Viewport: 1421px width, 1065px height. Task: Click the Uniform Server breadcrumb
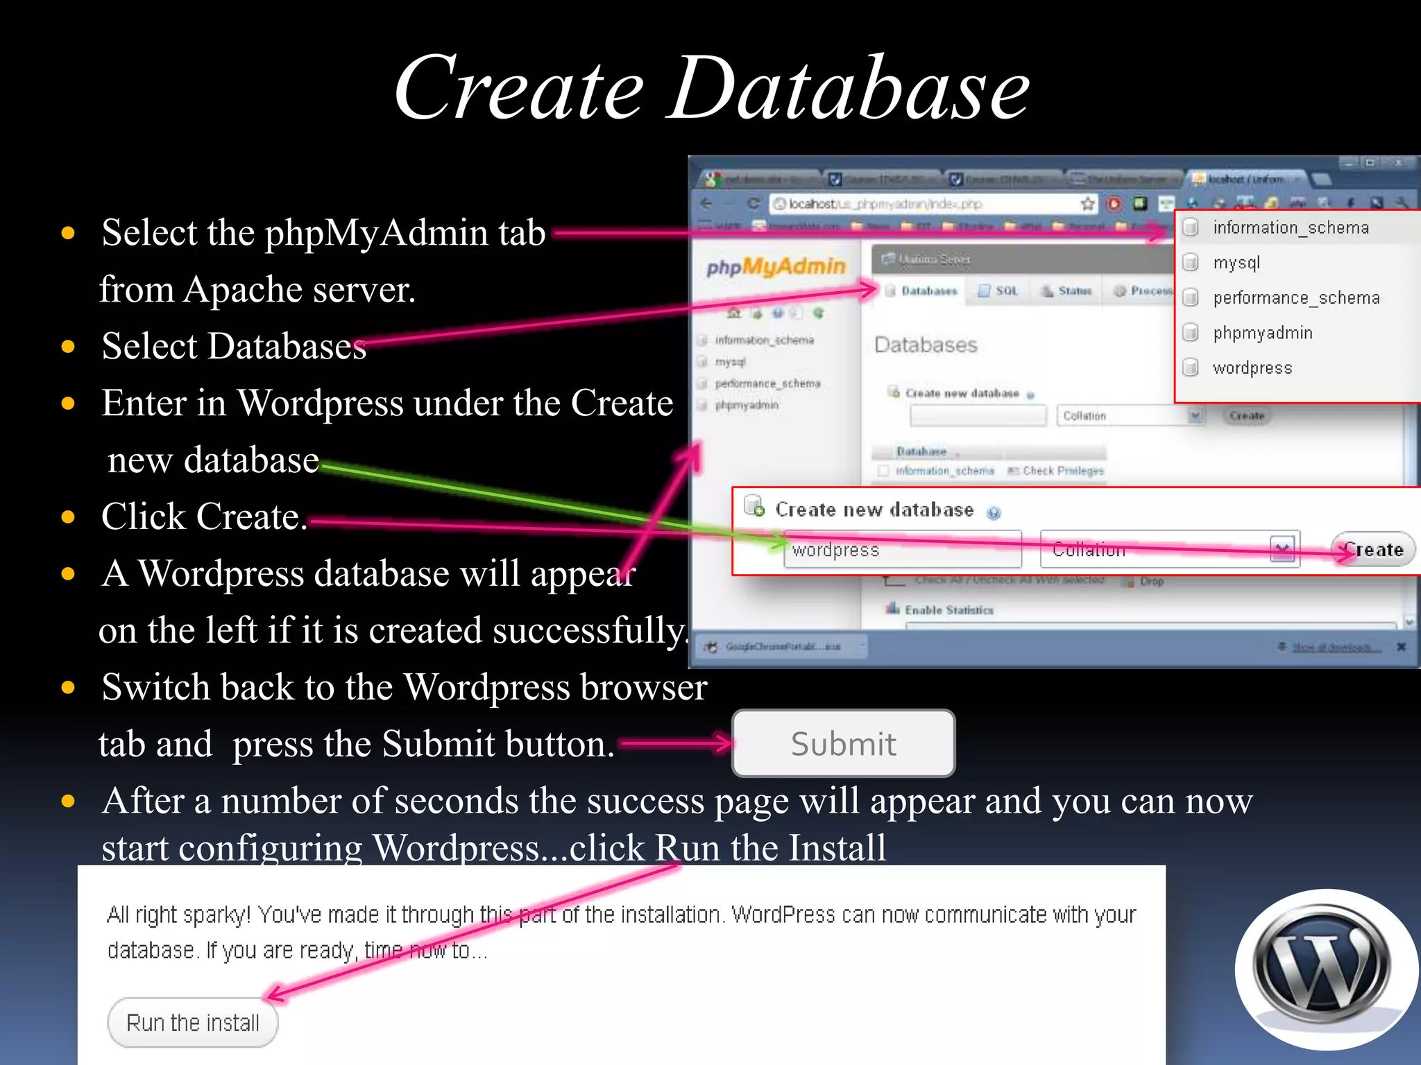coord(934,259)
